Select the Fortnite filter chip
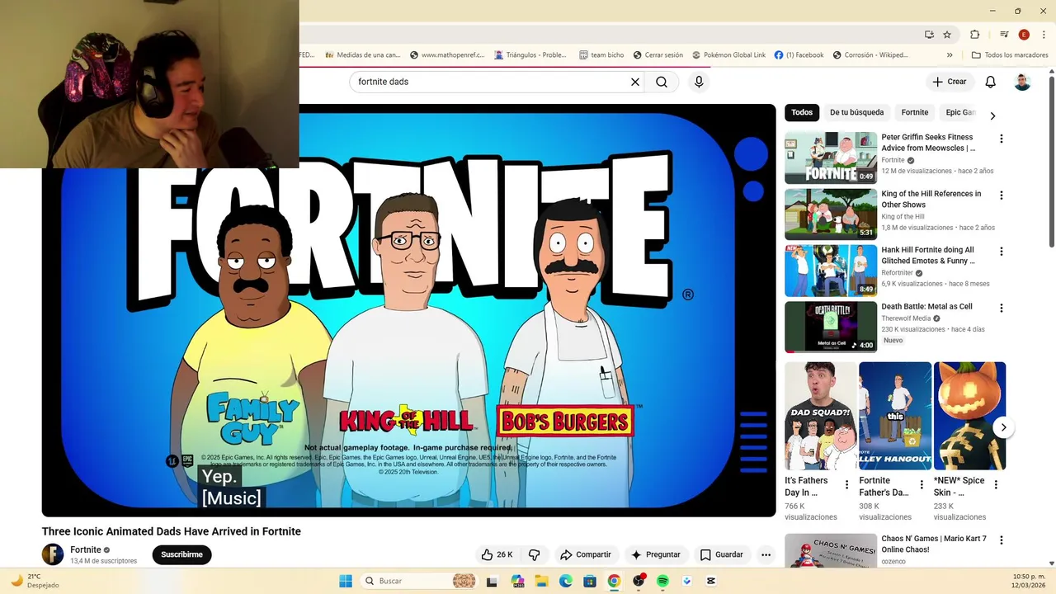Viewport: 1056px width, 594px height. 914,112
